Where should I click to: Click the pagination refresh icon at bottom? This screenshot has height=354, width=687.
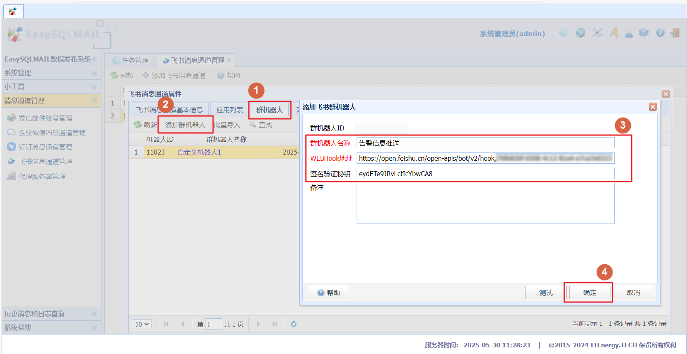(x=294, y=324)
